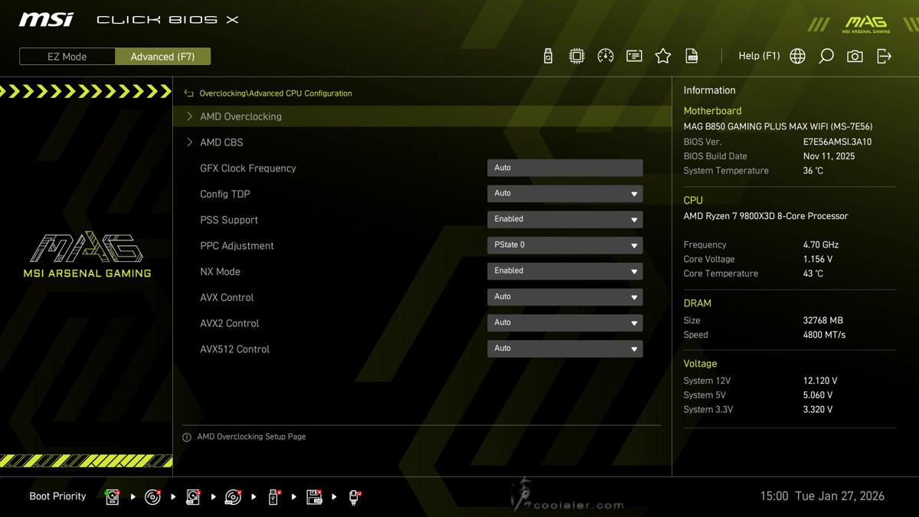The height and width of the screenshot is (517, 919).
Task: Click the Help (F1) button
Action: (x=758, y=56)
